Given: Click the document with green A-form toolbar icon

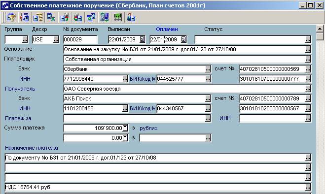Looking at the screenshot, I should tap(51, 17).
